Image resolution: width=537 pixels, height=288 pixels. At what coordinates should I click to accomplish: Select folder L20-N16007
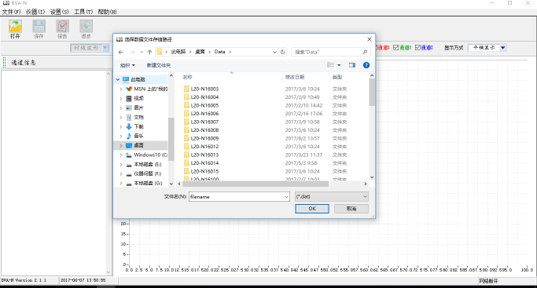click(x=204, y=122)
